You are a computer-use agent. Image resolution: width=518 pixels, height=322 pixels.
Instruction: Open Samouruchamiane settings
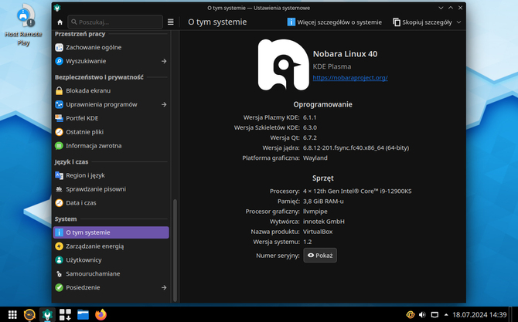click(111, 274)
